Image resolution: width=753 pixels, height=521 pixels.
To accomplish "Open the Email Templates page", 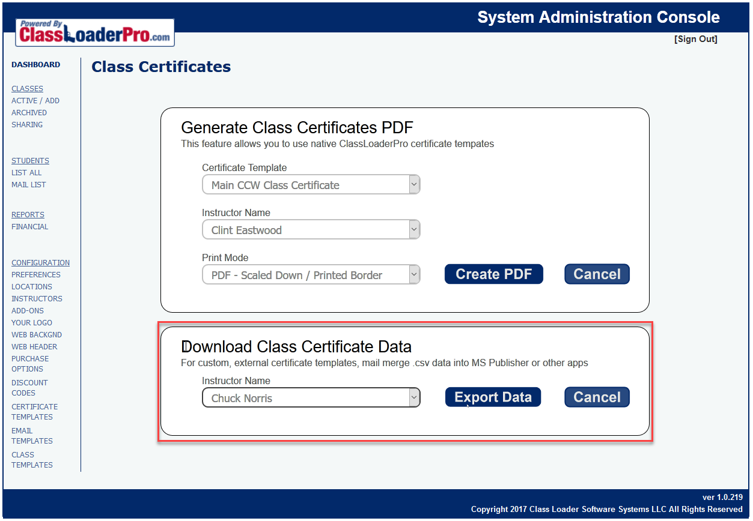I will 32,436.
